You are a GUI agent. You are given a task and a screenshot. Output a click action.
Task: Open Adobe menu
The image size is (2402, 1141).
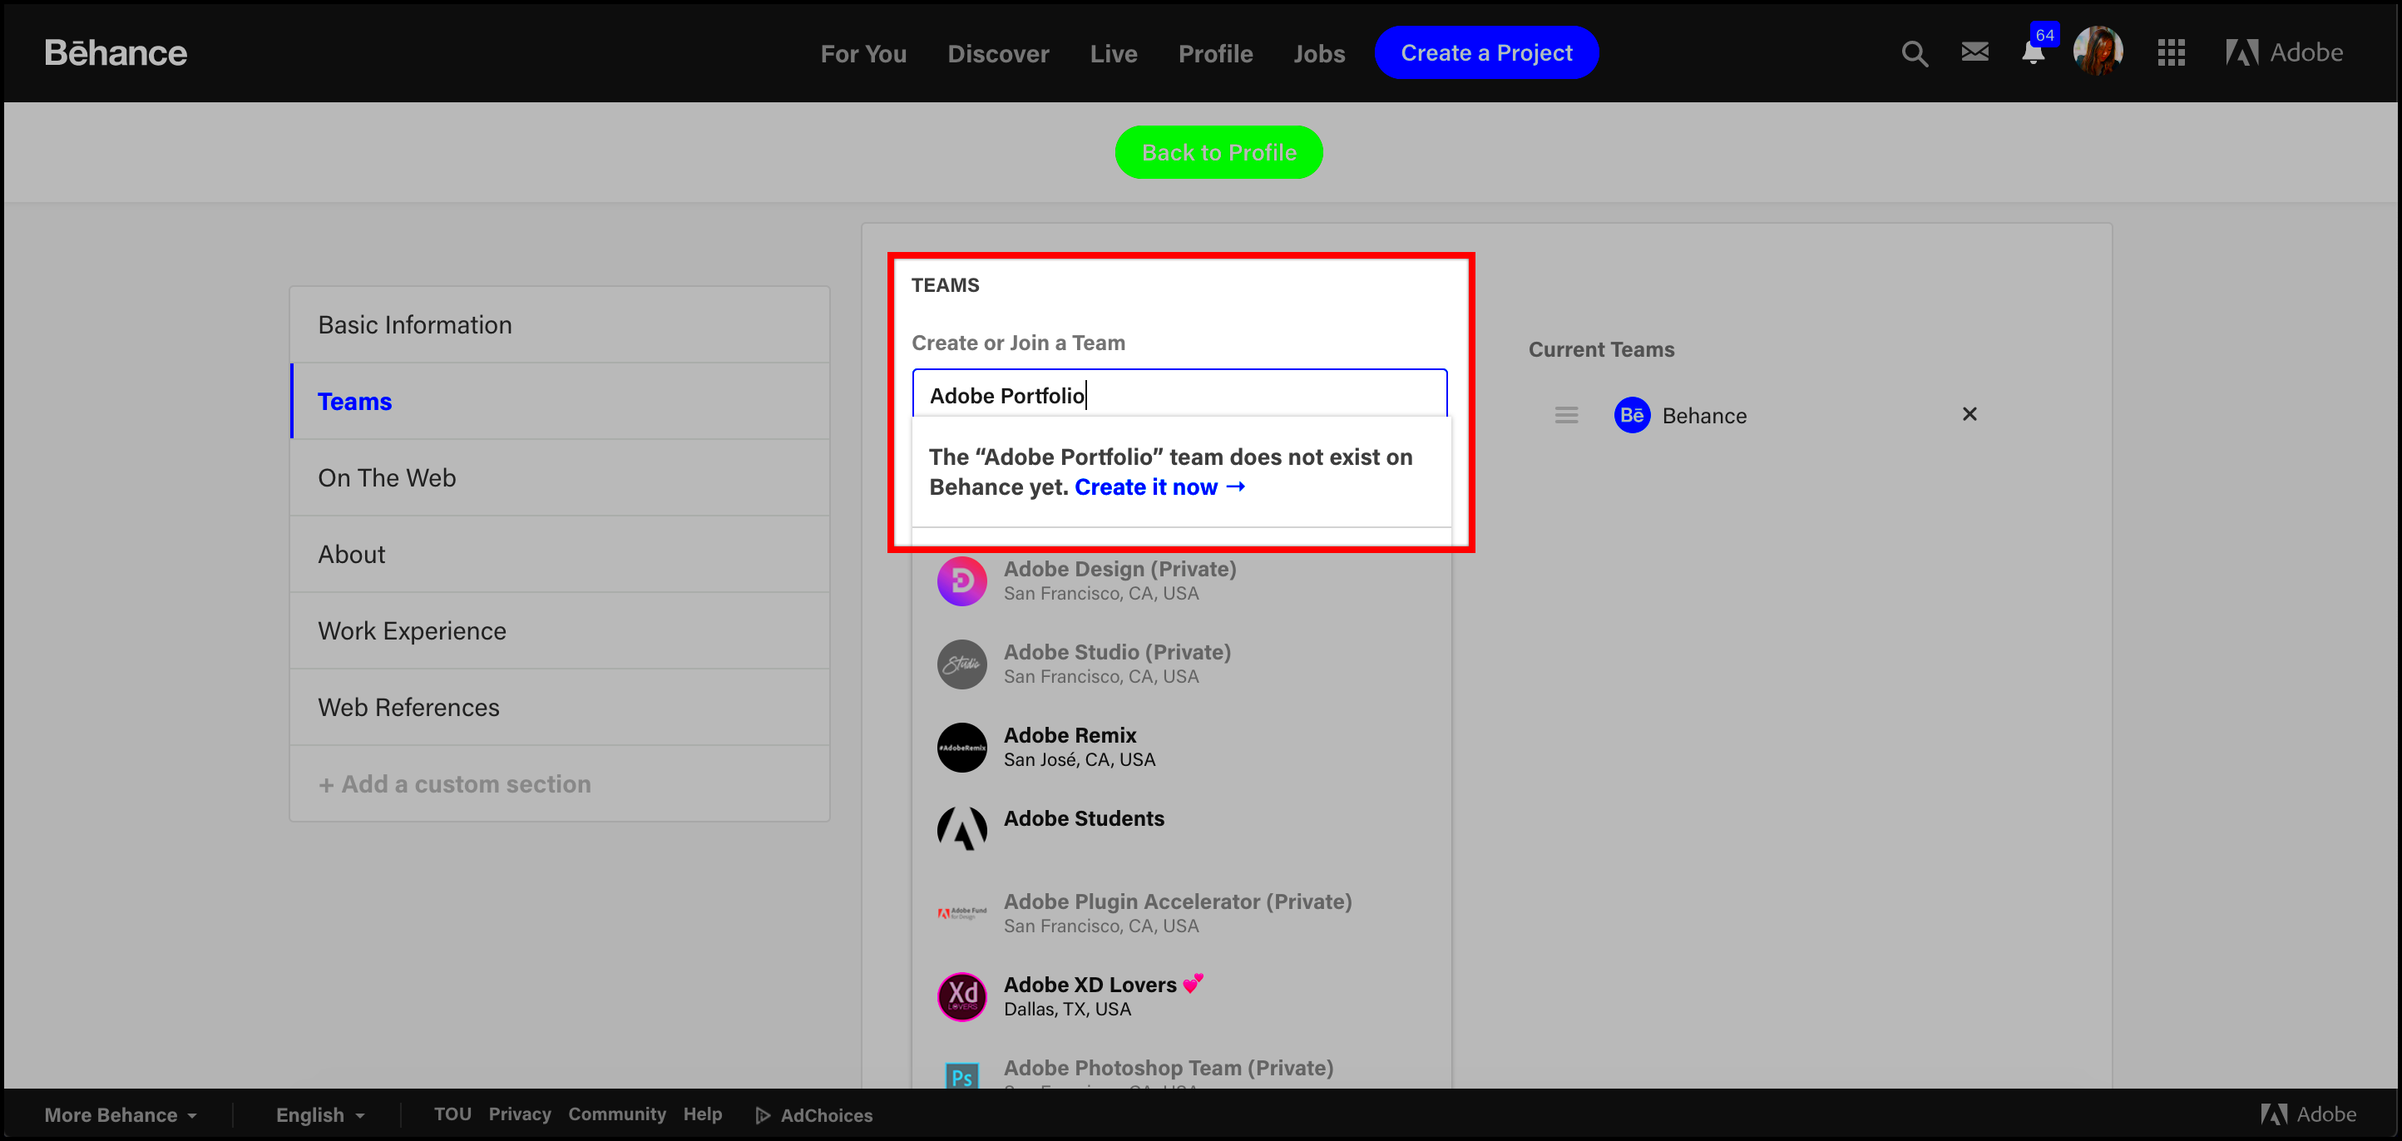(x=2284, y=53)
